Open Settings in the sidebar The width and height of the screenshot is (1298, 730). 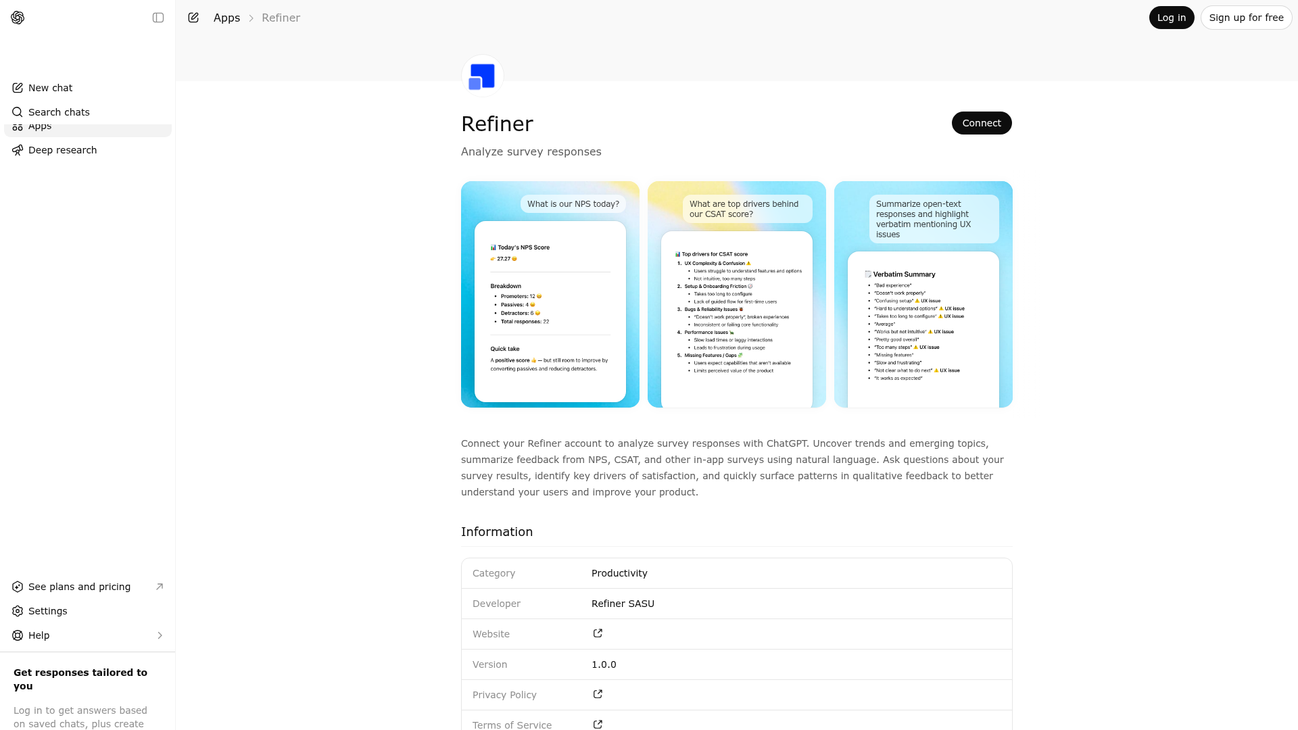point(88,611)
